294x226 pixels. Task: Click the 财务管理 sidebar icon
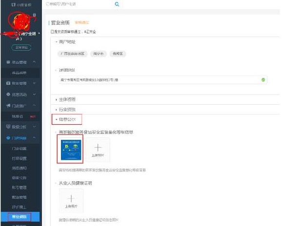click(x=8, y=83)
